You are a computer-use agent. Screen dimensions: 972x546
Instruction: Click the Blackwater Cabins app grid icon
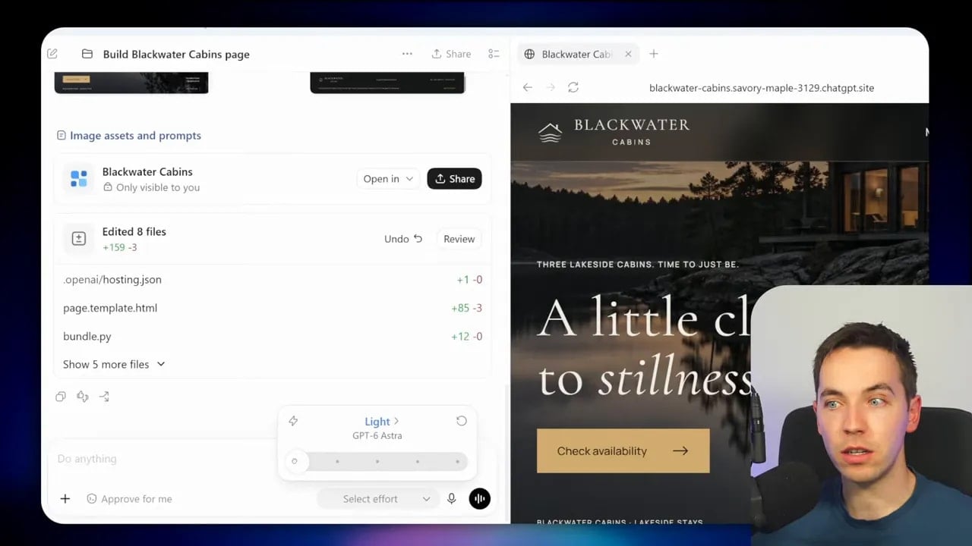(x=79, y=179)
